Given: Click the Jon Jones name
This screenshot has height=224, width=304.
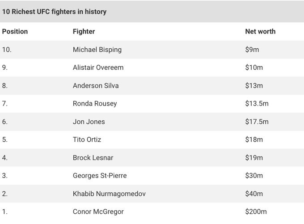Looking at the screenshot, I should point(89,122).
